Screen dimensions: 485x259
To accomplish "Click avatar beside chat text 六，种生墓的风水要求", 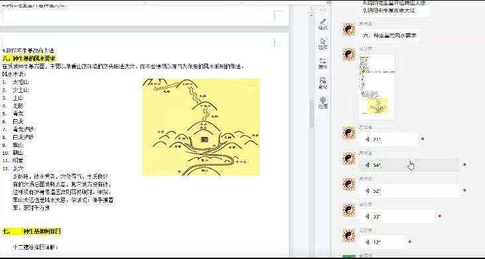I will point(349,29).
